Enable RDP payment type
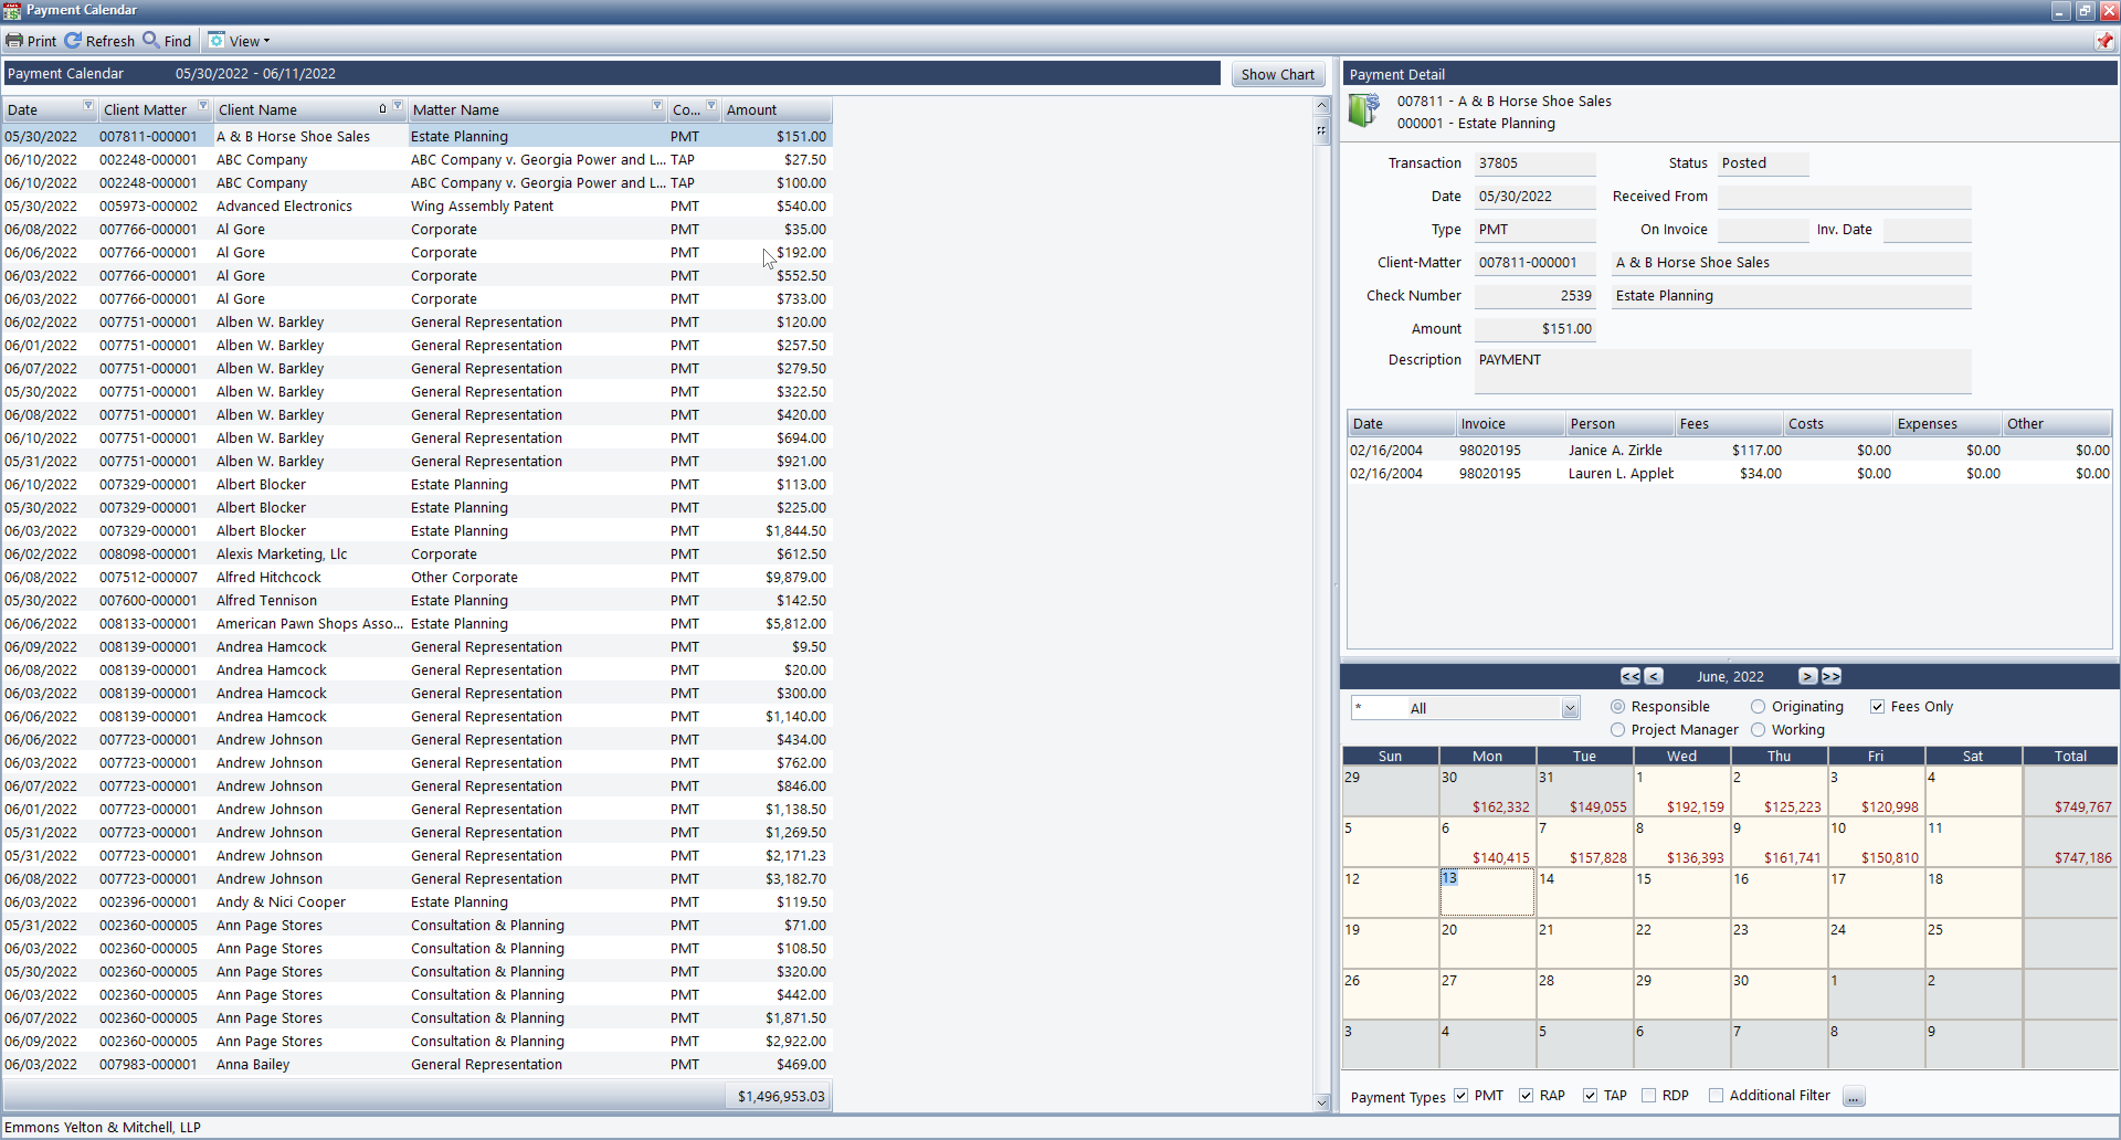 point(1649,1096)
